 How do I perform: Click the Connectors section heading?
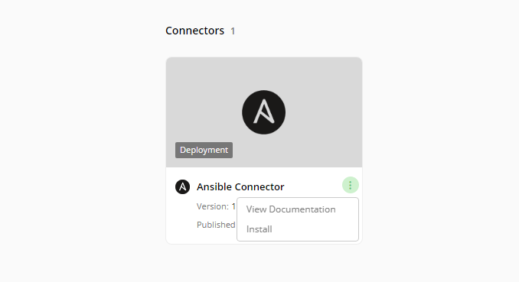[194, 31]
